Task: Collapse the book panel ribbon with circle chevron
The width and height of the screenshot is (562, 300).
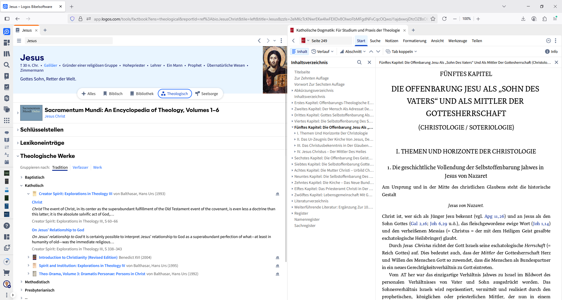Action: (549, 41)
